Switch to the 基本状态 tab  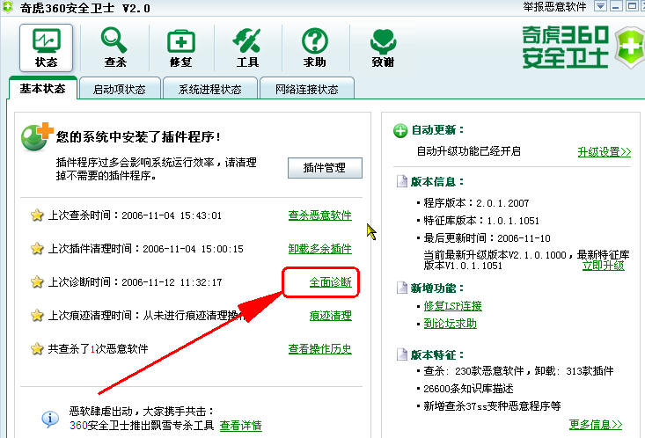(42, 89)
